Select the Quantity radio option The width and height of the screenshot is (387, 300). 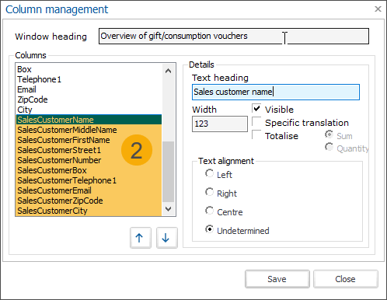coord(329,147)
